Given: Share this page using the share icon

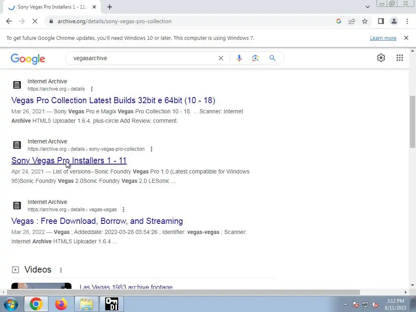Looking at the screenshot, I should point(352,21).
